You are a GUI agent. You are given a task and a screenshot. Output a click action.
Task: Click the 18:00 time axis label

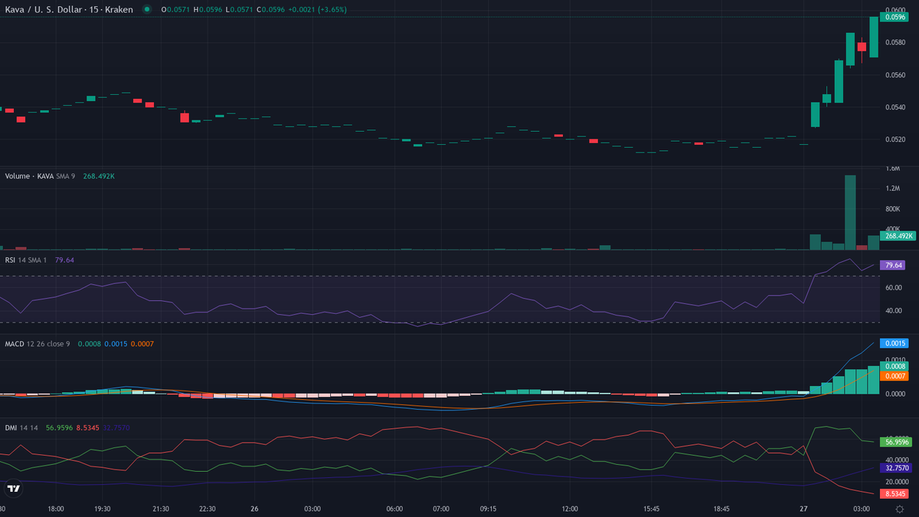pyautogui.click(x=55, y=509)
